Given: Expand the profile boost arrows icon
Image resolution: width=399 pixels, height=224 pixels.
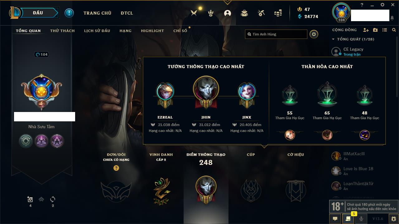Looking at the screenshot, I should click(41, 199).
